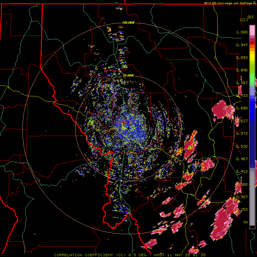Click the 0.947 scale value
Screen dimensions: 257x257
(242, 45)
